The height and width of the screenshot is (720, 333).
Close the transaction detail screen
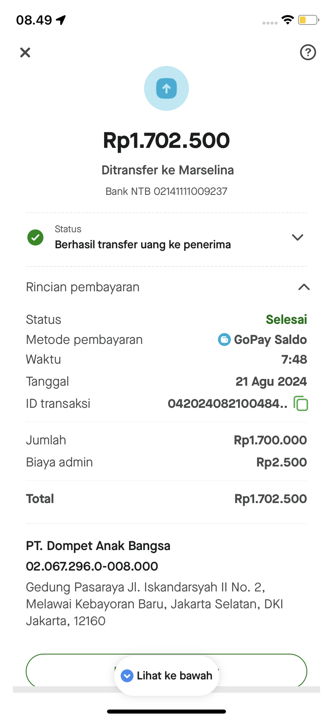tap(25, 52)
